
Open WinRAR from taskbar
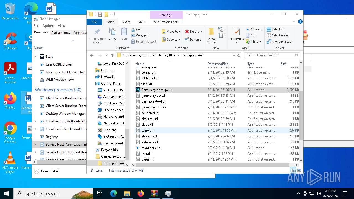(x=154, y=193)
